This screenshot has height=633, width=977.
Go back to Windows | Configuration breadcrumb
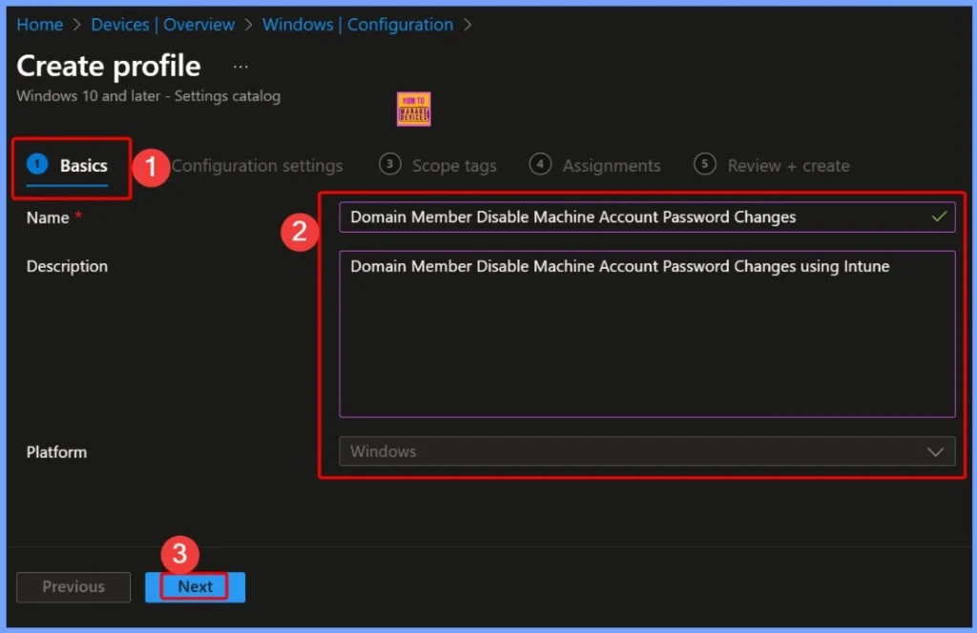click(358, 25)
